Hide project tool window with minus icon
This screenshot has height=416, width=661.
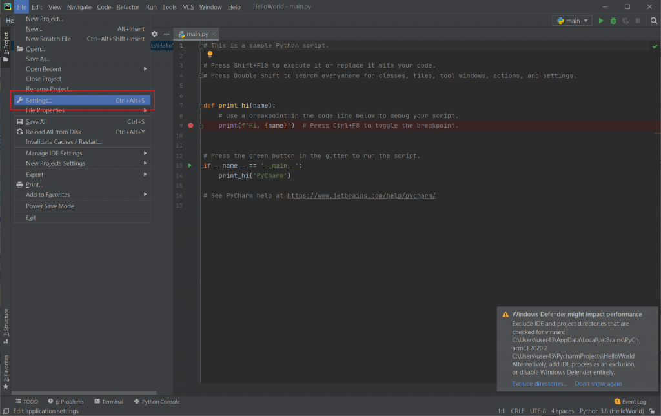pos(167,34)
